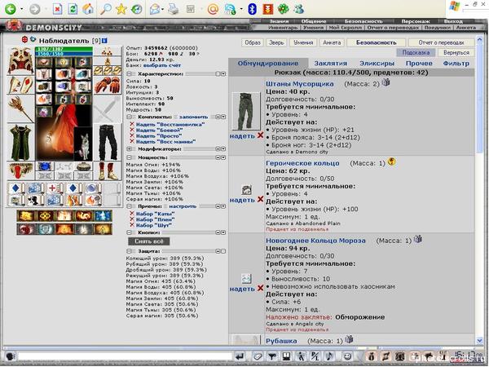Click the inventory scrollbar down arrow
This screenshot has height=367, width=489.
(480, 340)
